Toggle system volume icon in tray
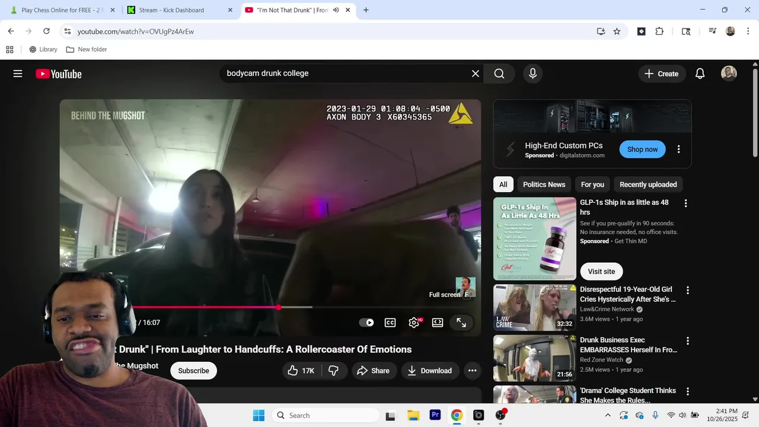Image resolution: width=759 pixels, height=427 pixels. point(682,415)
